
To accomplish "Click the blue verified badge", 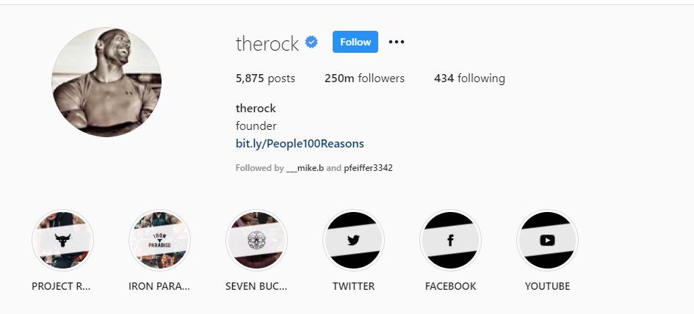I will click(x=311, y=42).
